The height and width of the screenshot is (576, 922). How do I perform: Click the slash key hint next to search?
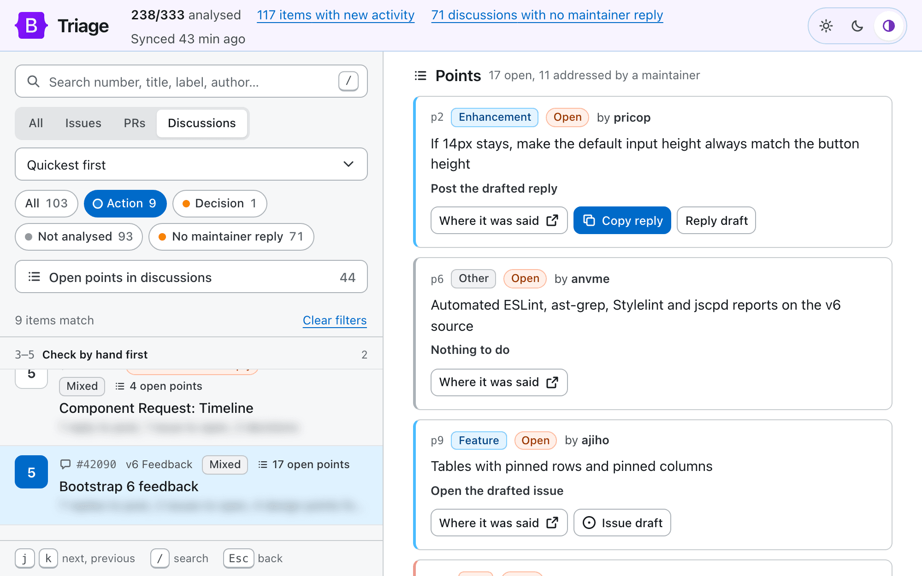(x=160, y=558)
